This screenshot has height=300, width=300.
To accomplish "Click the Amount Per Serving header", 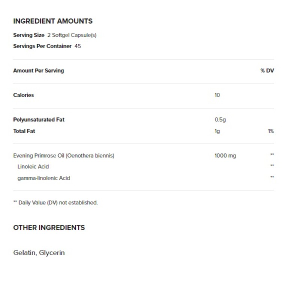I will tap(39, 70).
